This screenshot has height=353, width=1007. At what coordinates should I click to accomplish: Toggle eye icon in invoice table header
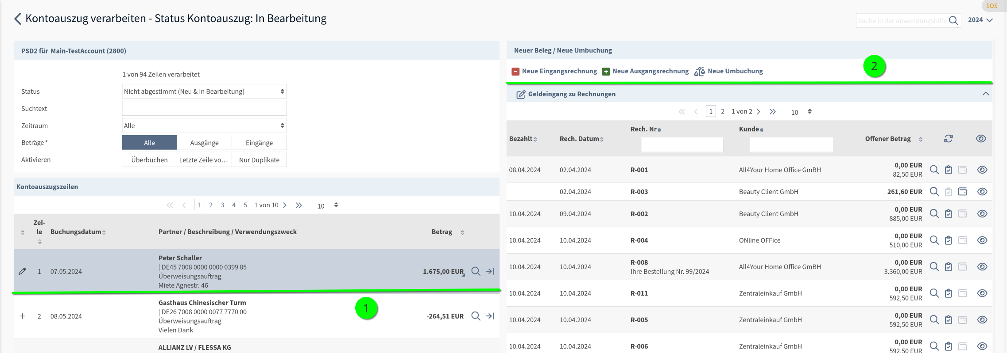coord(980,139)
